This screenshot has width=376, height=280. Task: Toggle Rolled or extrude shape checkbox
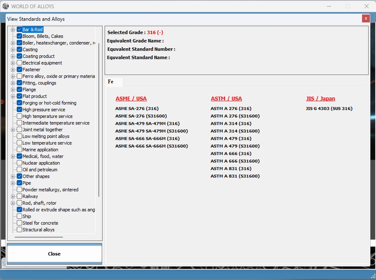[x=19, y=210]
